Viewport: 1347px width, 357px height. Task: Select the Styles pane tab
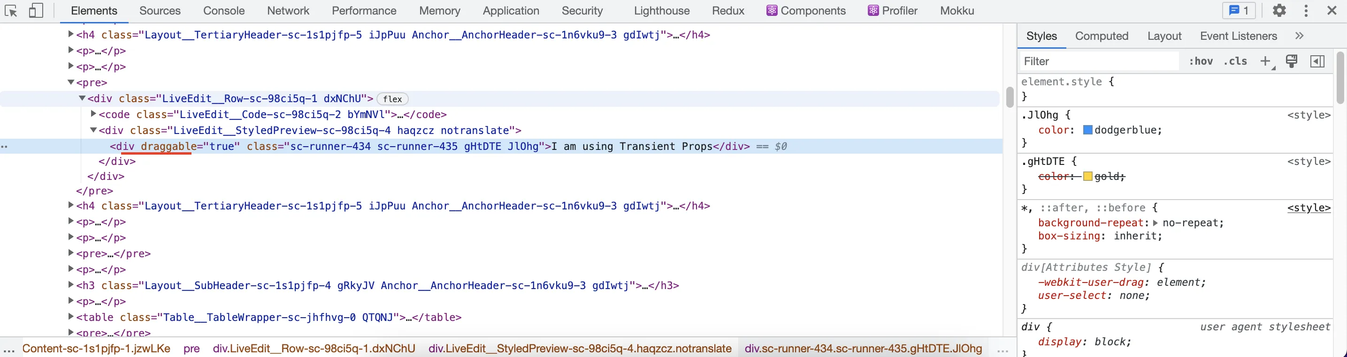click(x=1041, y=36)
